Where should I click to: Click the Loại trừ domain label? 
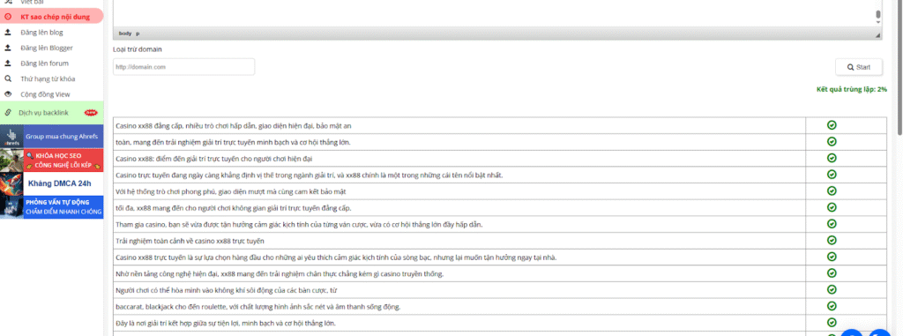(137, 49)
